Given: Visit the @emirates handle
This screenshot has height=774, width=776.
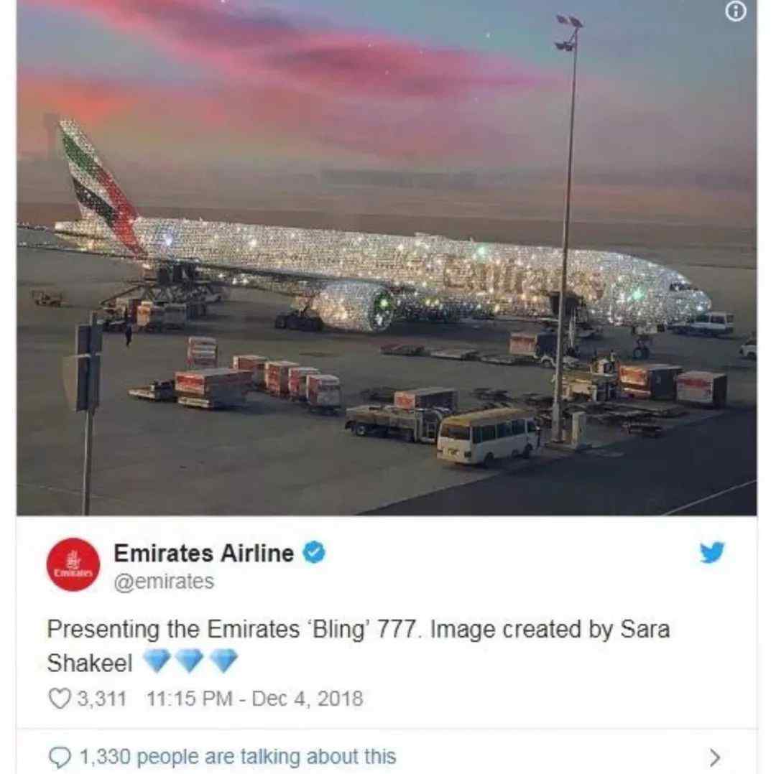Looking at the screenshot, I should pos(165,582).
